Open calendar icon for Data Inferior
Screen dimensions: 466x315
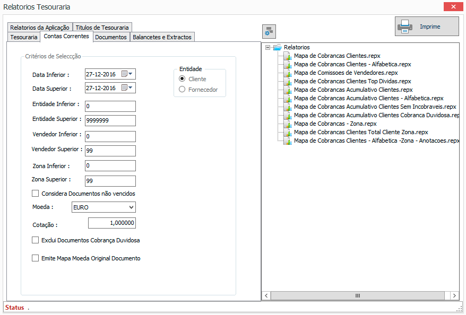[127, 74]
